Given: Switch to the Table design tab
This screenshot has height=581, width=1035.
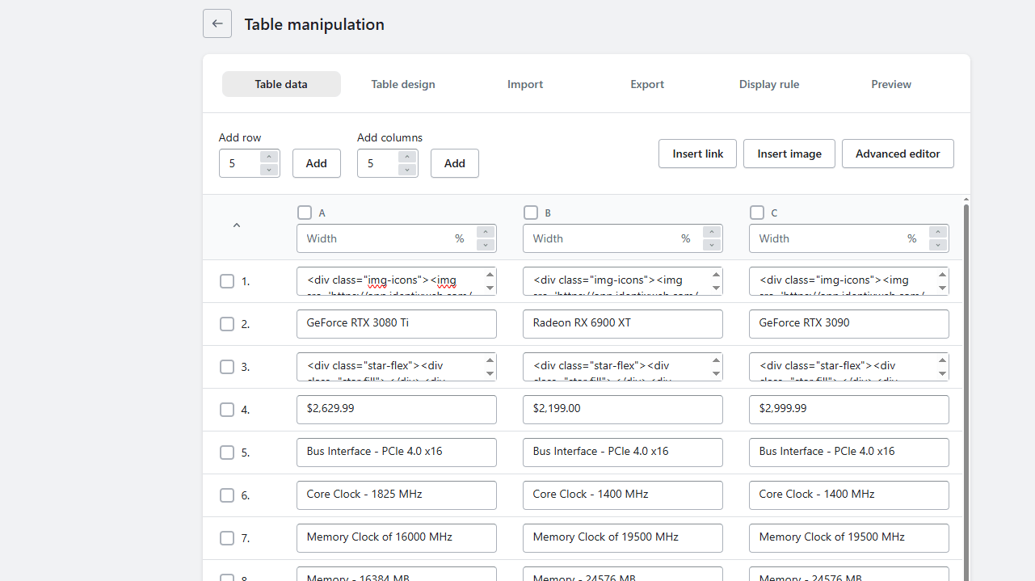Looking at the screenshot, I should [x=403, y=84].
